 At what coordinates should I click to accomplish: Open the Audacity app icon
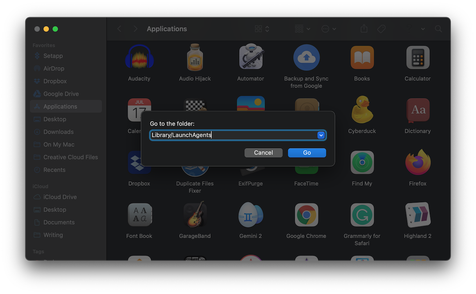click(139, 57)
